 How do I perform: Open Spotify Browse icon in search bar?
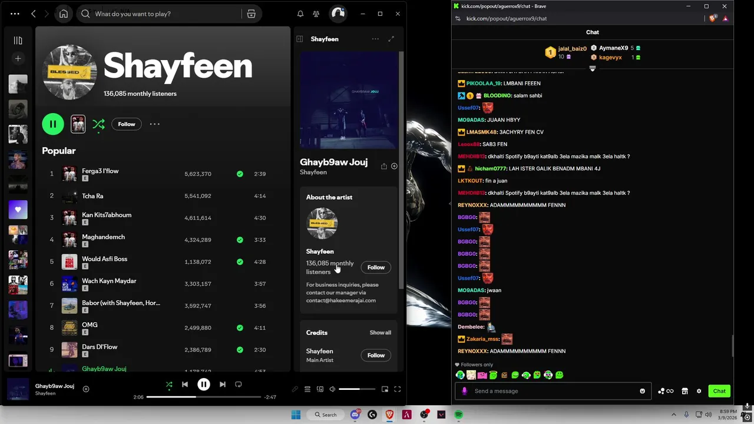(251, 14)
